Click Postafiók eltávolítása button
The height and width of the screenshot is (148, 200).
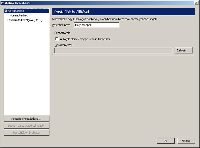click(26, 132)
